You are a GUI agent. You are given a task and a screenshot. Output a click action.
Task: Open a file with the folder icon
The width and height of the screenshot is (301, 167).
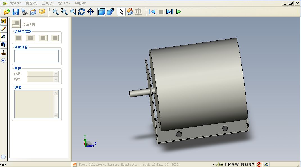click(7, 12)
